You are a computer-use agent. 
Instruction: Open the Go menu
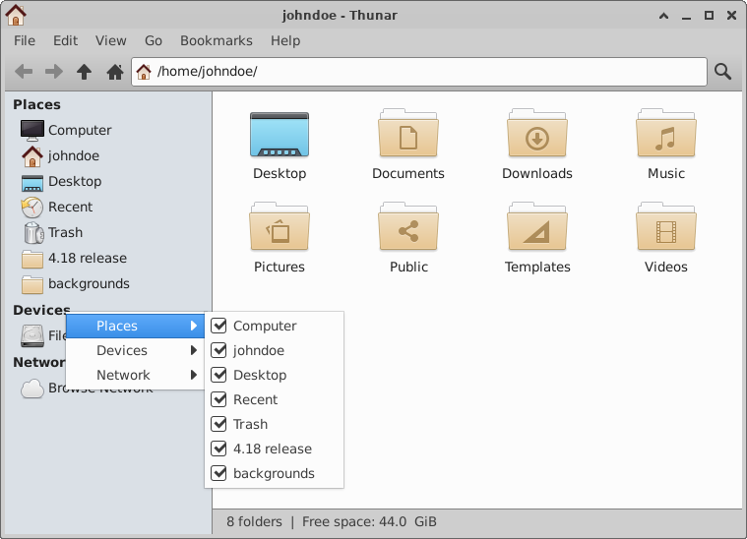tap(154, 41)
